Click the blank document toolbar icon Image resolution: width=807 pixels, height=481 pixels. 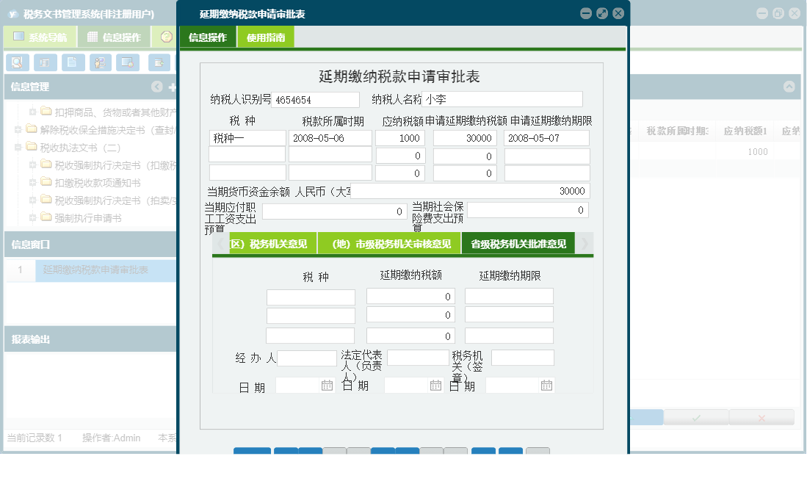pos(72,62)
